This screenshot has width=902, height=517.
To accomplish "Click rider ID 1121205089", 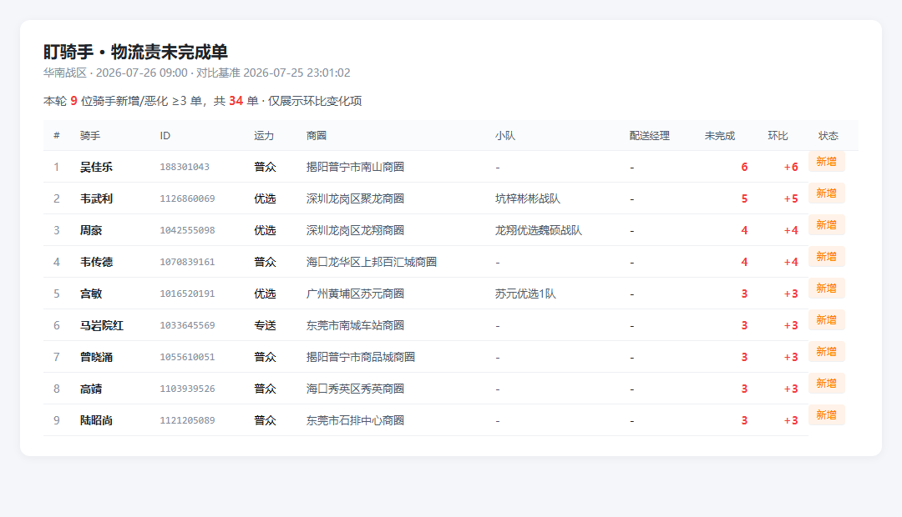I will click(x=188, y=420).
